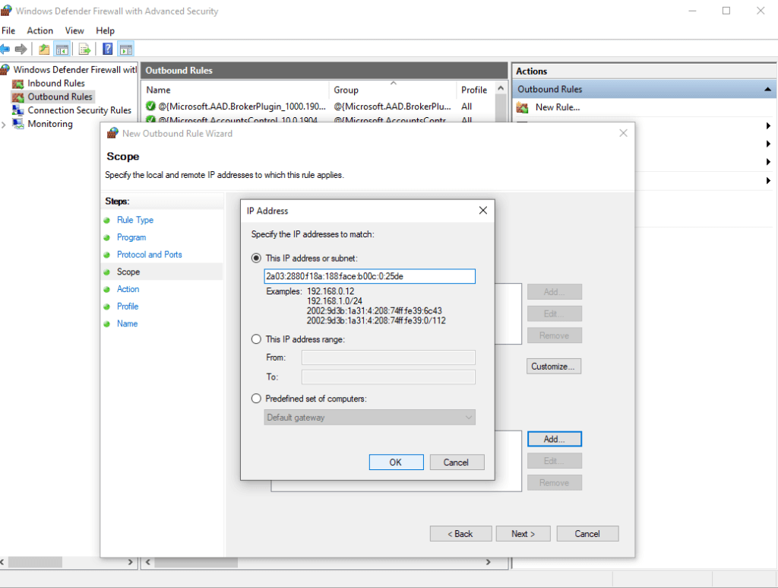Click green check icon of Microsoft.AAD.BrokerPlugin rule
The height and width of the screenshot is (588, 778).
[151, 106]
